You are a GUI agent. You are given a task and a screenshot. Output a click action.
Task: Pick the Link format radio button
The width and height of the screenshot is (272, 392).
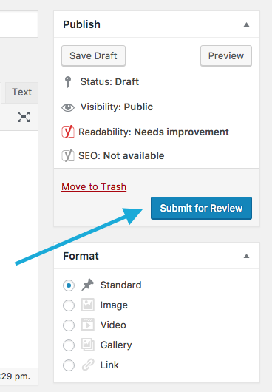click(69, 365)
